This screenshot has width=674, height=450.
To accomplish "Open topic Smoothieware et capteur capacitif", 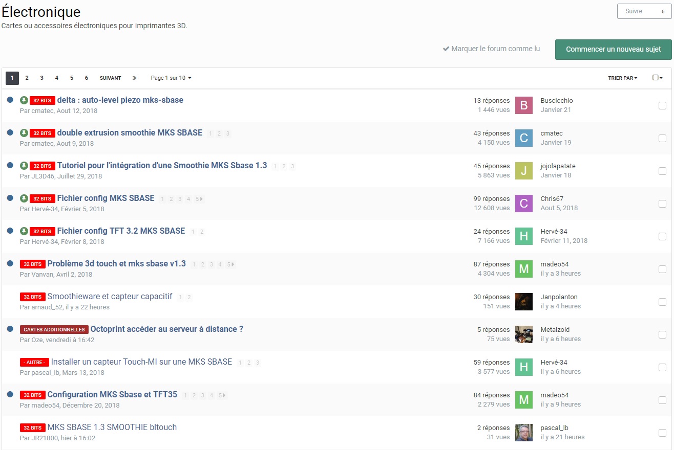I will pos(110,296).
